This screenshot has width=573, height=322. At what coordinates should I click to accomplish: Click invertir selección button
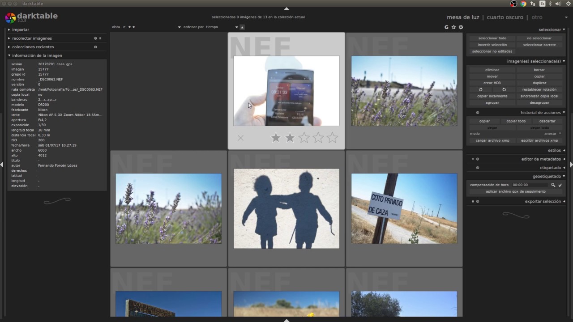pos(492,45)
